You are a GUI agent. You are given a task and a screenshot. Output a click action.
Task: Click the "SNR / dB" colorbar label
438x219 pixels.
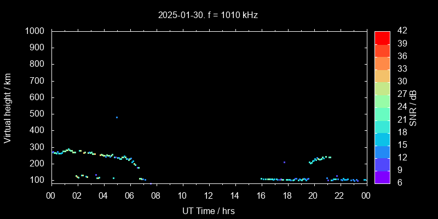413,107
